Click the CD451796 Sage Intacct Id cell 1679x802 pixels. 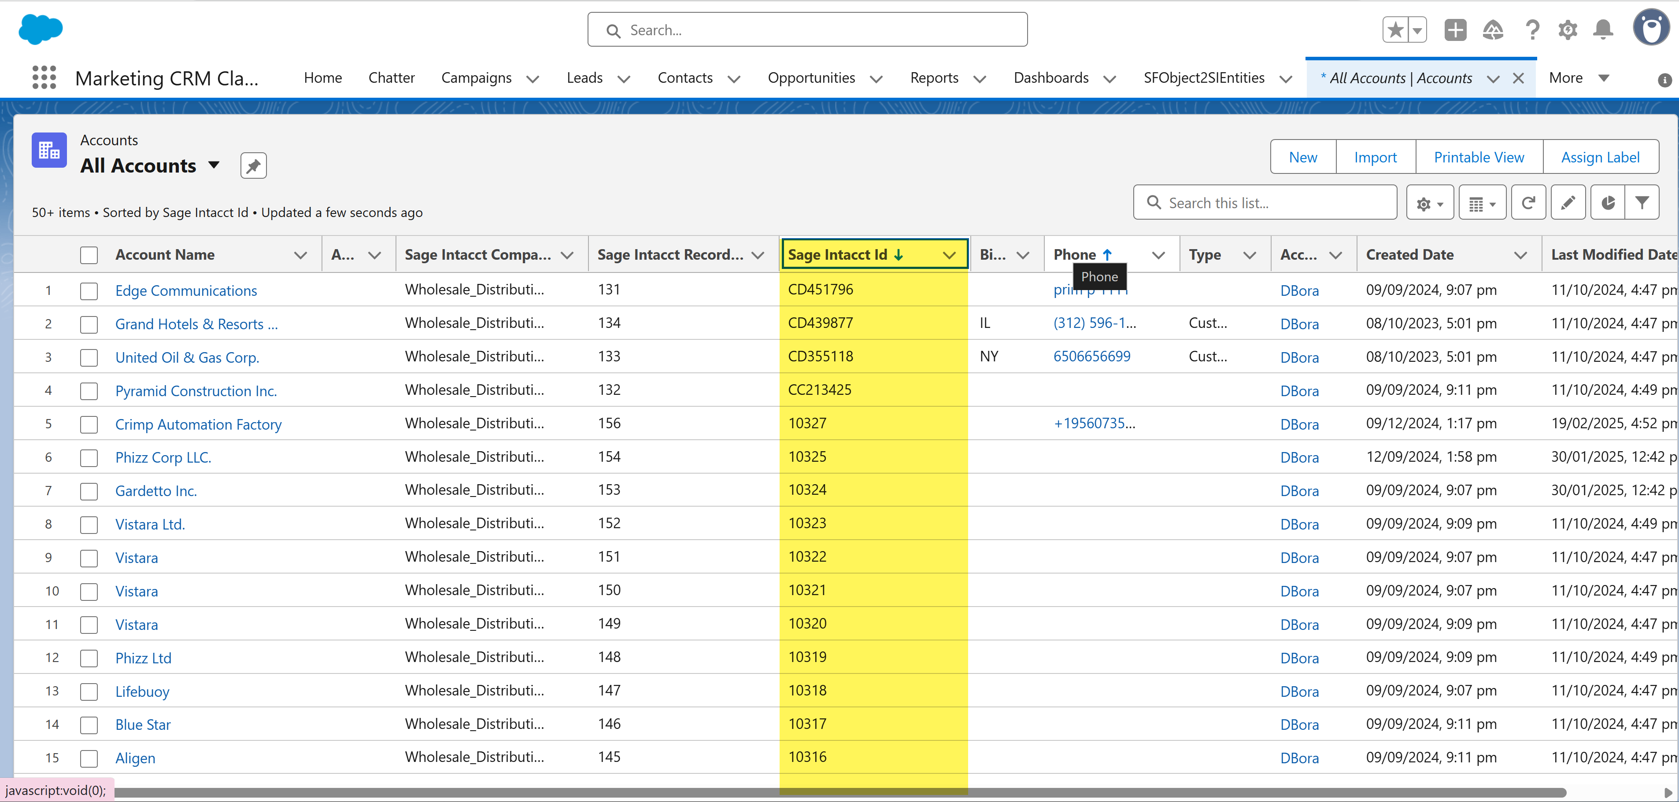873,289
